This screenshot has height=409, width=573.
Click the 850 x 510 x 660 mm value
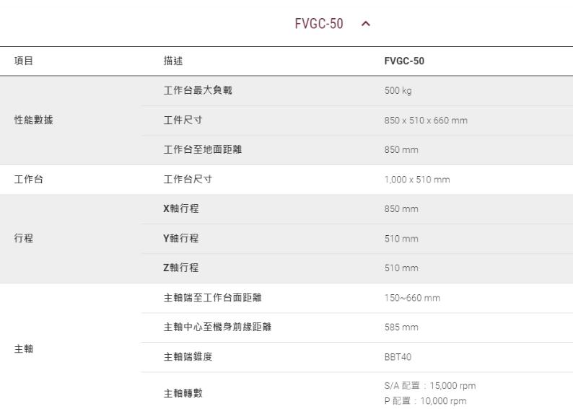pos(425,120)
